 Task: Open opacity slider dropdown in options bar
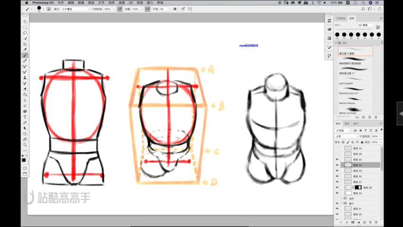click(114, 9)
